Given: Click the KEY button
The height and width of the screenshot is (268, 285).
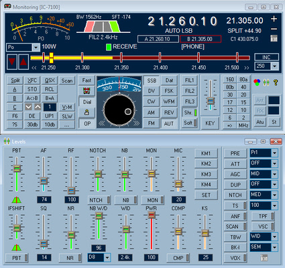Looking at the screenshot, I should [x=210, y=123].
